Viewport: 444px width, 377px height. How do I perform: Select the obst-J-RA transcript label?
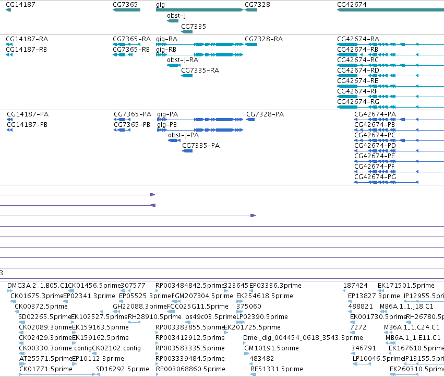(183, 60)
